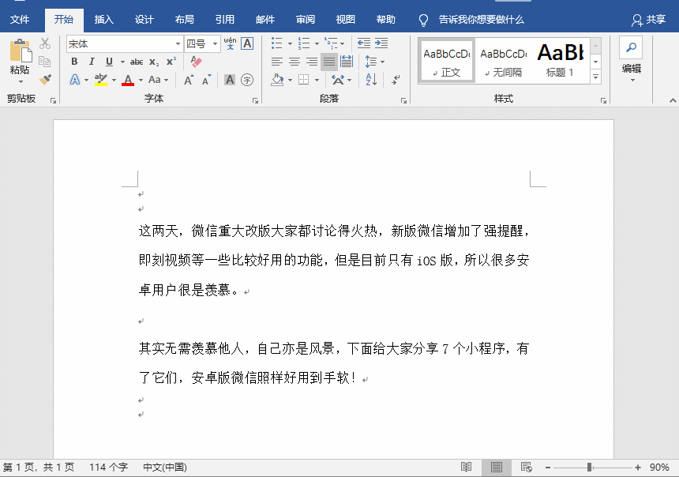Image resolution: width=679 pixels, height=477 pixels.
Task: Expand the styles gallery more button
Action: tap(596, 77)
